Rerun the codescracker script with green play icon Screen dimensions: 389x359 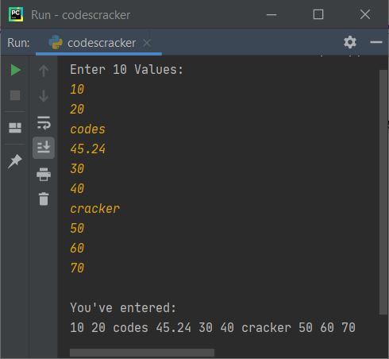tap(16, 70)
